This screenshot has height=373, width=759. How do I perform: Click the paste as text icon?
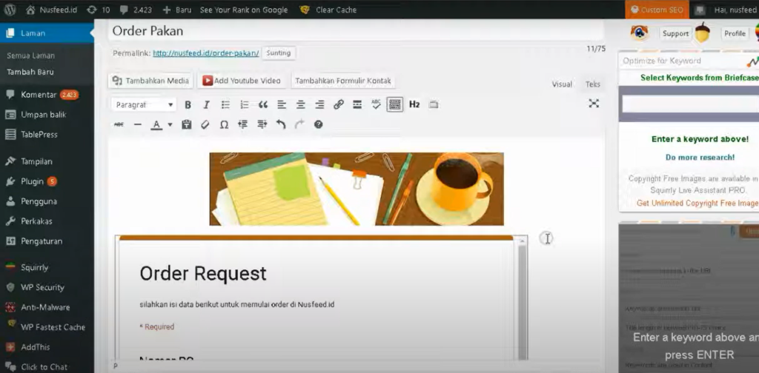[x=186, y=124]
